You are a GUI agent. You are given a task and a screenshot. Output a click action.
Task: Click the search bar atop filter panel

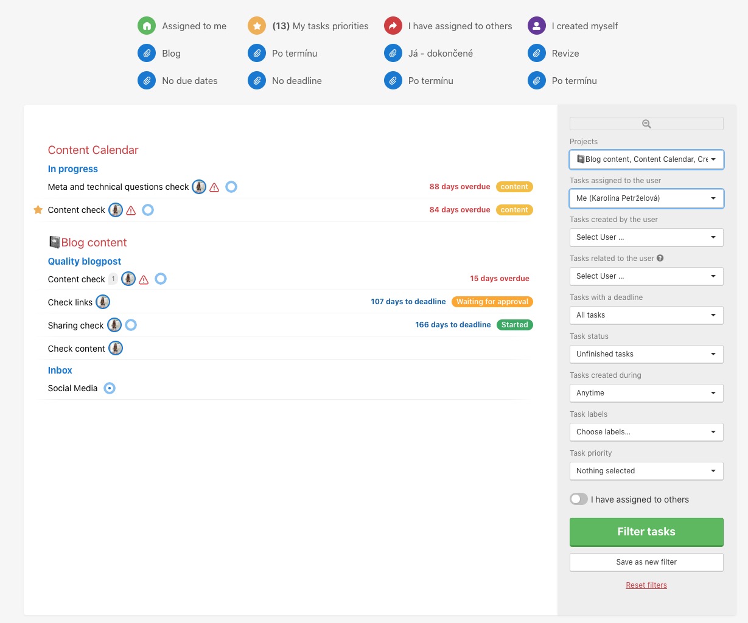tap(646, 124)
